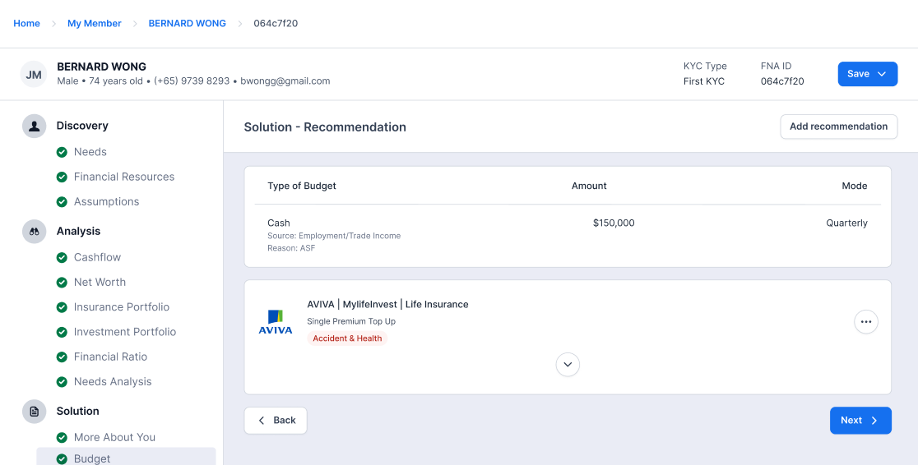Click the AVIVA | MylifeInvest | Life Insurance title
Viewport: 918px width, 465px height.
click(387, 304)
